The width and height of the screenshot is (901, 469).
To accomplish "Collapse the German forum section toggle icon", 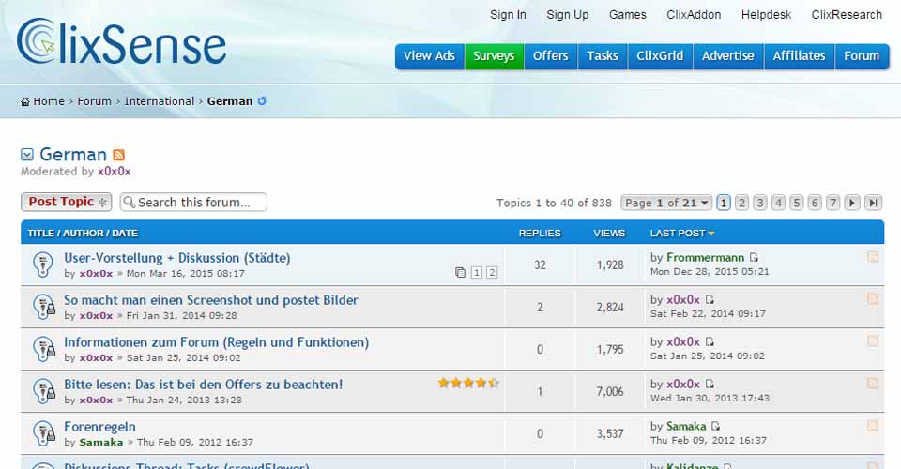I will [27, 155].
